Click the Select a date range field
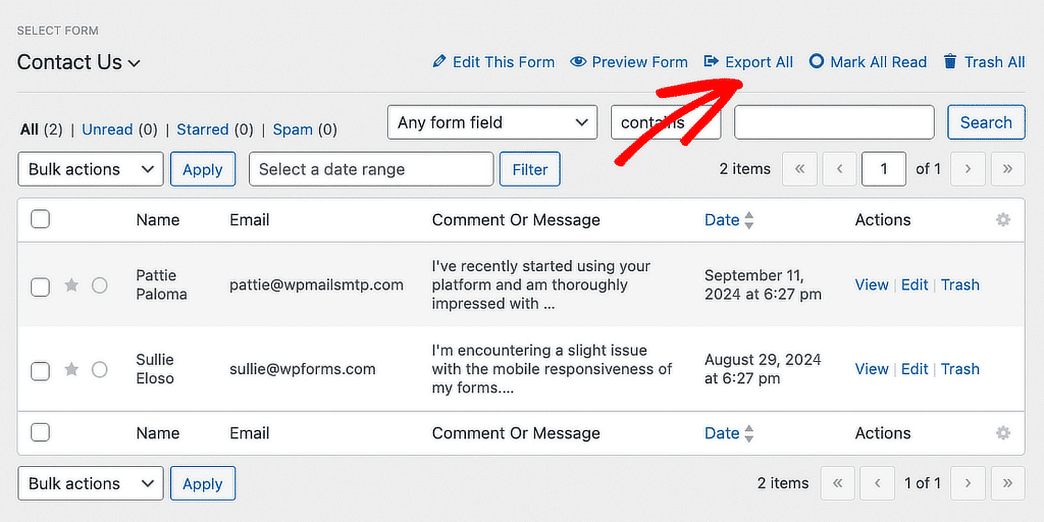1044x522 pixels. click(x=371, y=169)
